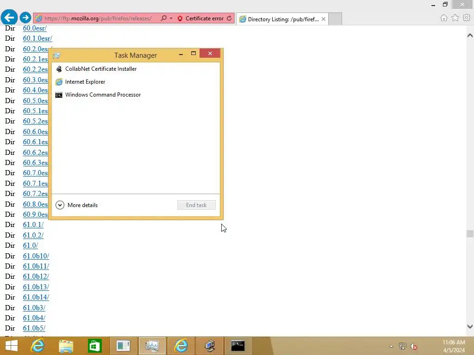Open the 61.0.2/ directory link
This screenshot has width=474, height=355.
(33, 235)
